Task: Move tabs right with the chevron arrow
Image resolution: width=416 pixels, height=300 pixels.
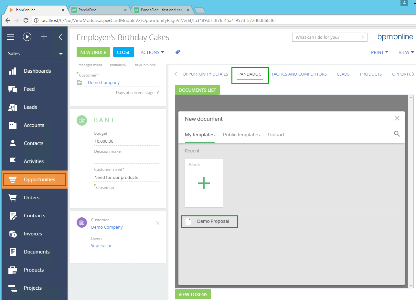Action: click(x=413, y=74)
